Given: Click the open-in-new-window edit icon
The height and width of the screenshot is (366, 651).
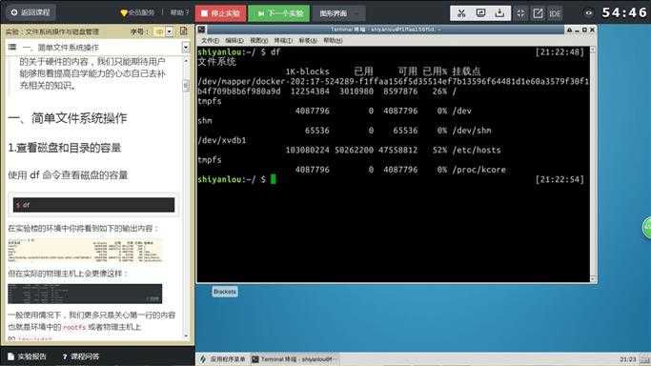Looking at the screenshot, I should click(x=538, y=13).
